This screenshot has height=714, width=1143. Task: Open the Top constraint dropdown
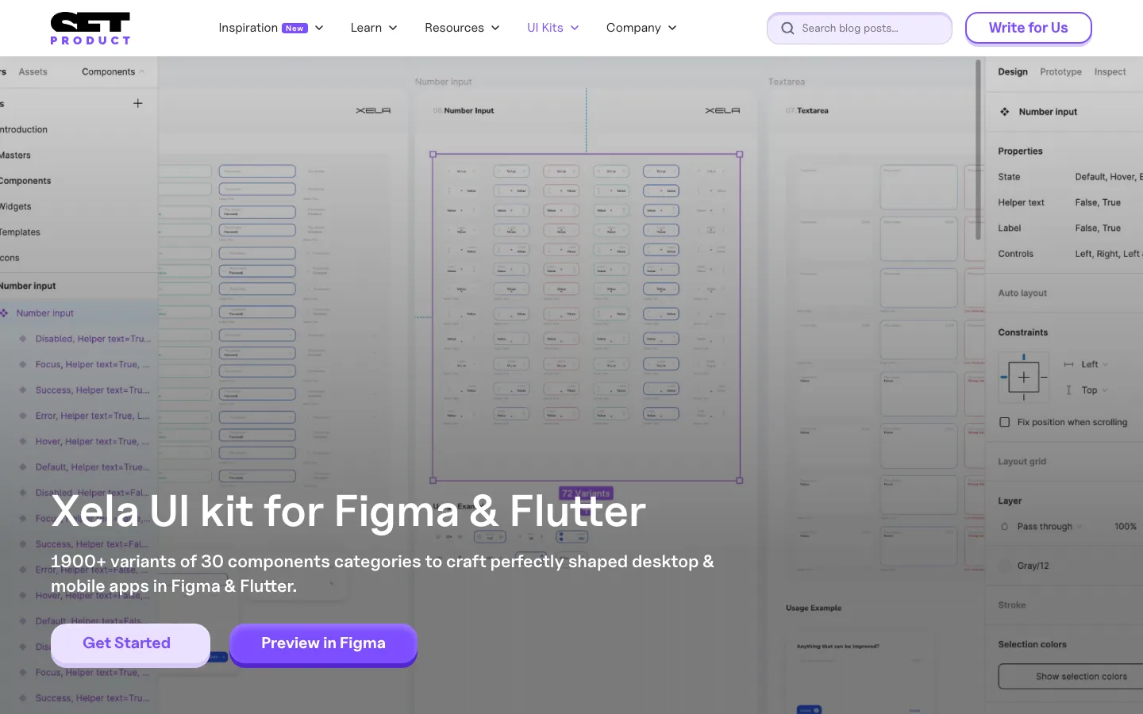pos(1095,390)
